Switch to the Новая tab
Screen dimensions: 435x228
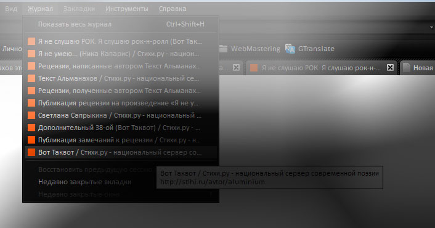(418, 68)
